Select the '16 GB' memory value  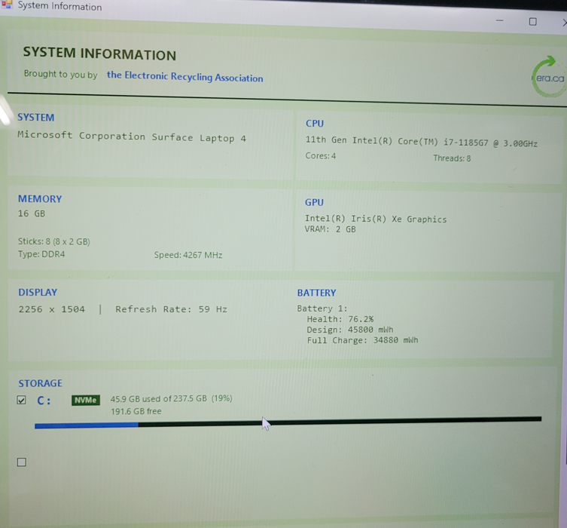pyautogui.click(x=32, y=213)
